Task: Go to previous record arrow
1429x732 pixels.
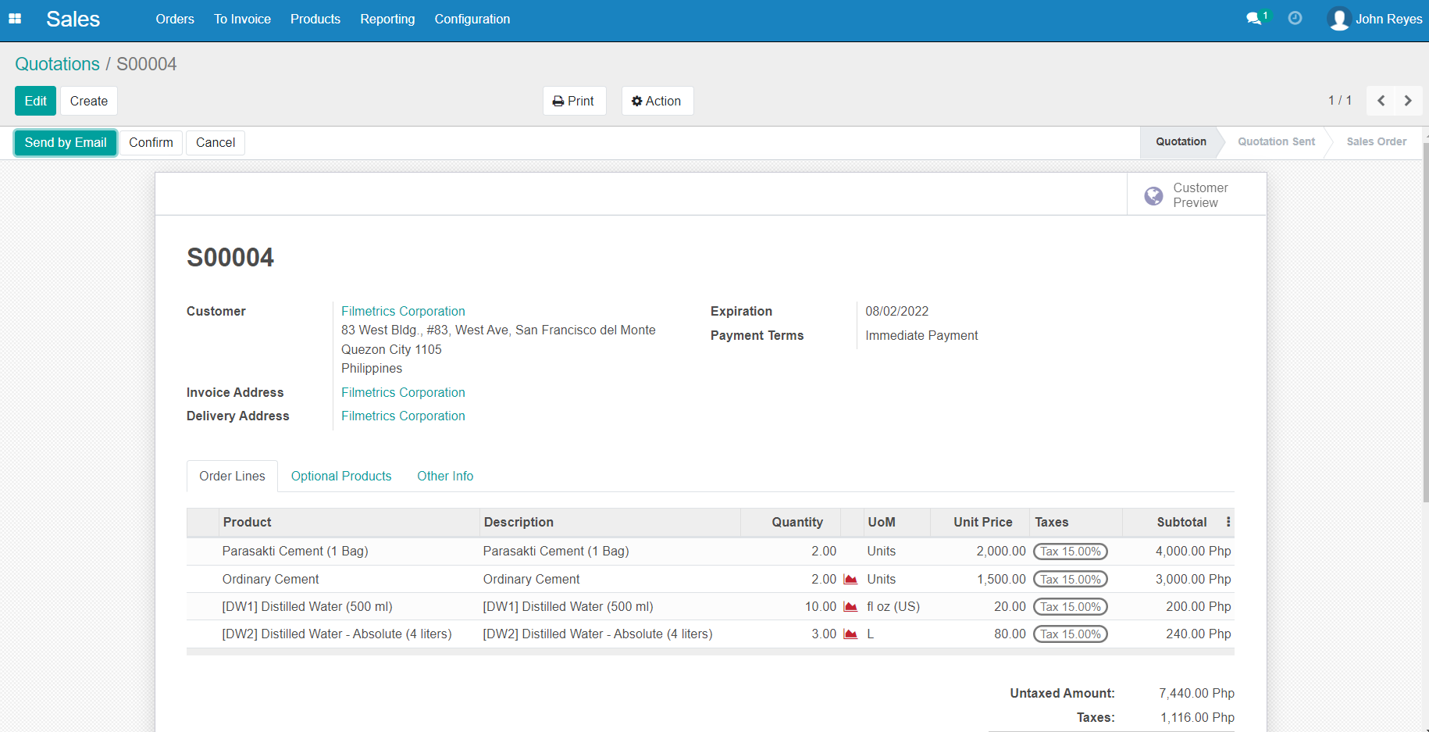Action: pos(1381,101)
